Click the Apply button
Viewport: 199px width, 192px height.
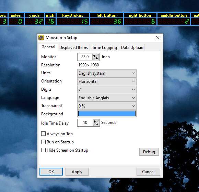pos(77,172)
